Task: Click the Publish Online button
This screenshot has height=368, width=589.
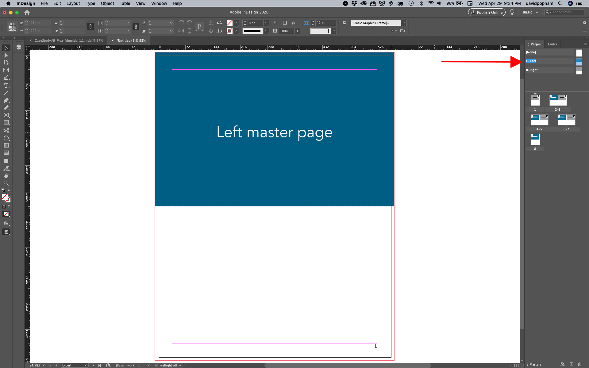Action: 487,12
